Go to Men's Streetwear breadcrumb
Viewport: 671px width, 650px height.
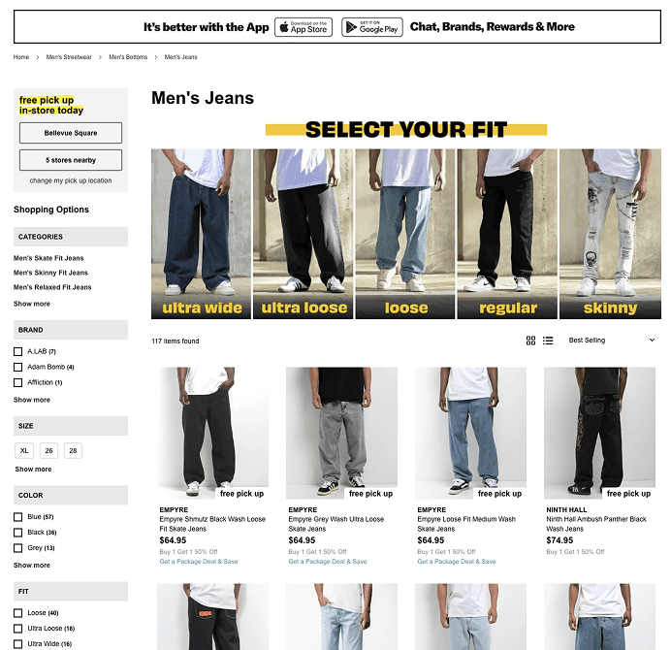[69, 57]
